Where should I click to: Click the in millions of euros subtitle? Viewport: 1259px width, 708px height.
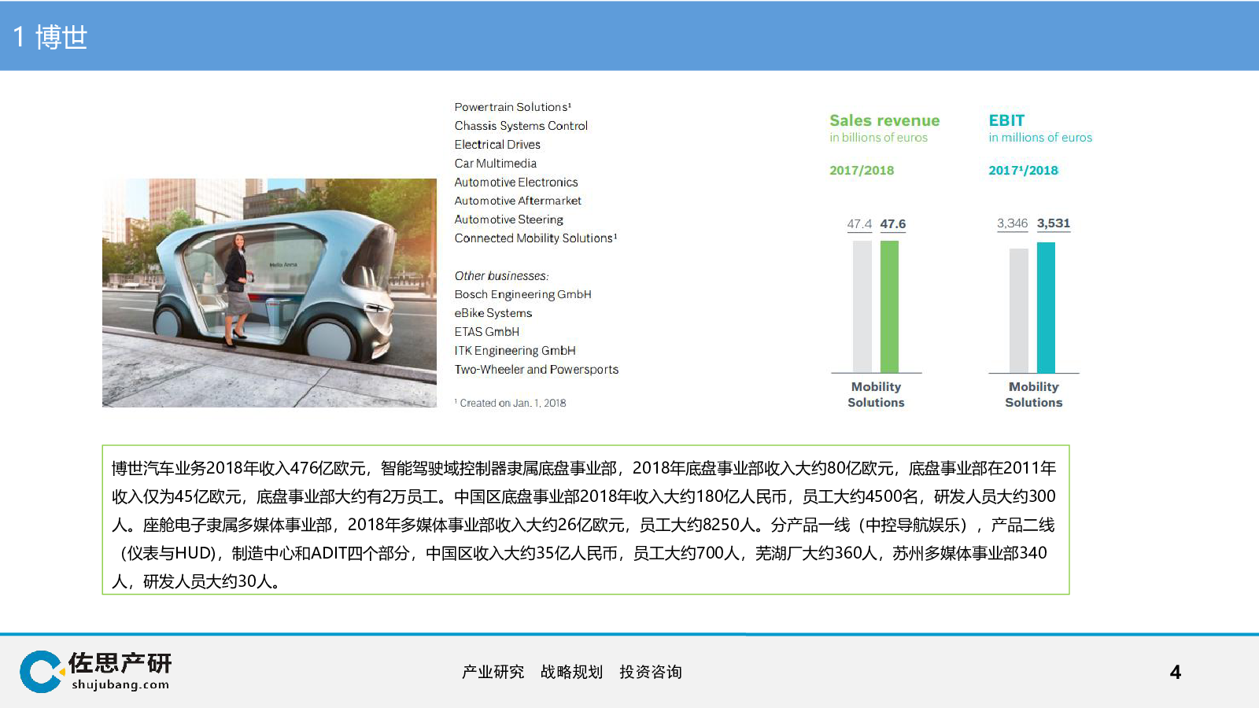pos(1040,138)
